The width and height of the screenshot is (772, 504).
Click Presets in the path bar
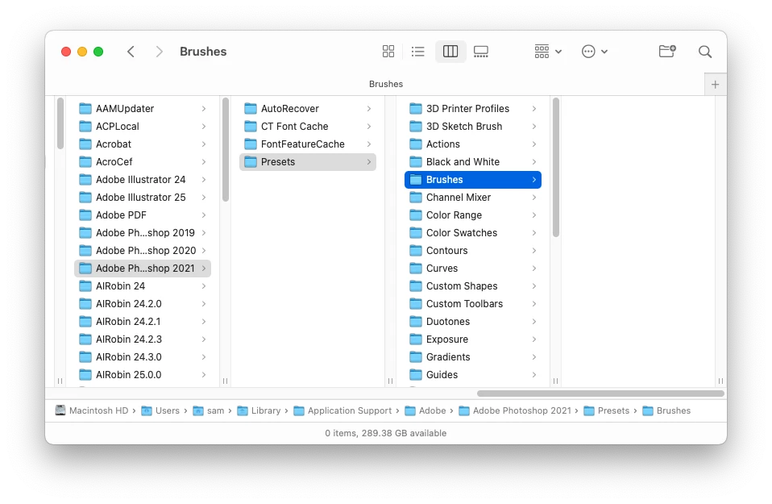click(607, 410)
